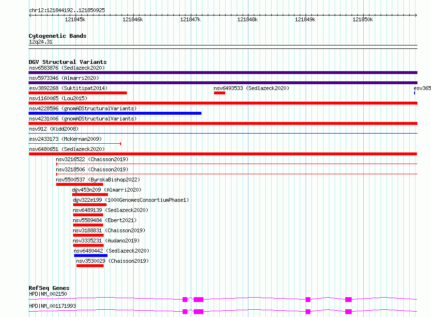The width and height of the screenshot is (431, 317).
Task: Click the red bar under dgv322e199
Action: click(90, 205)
